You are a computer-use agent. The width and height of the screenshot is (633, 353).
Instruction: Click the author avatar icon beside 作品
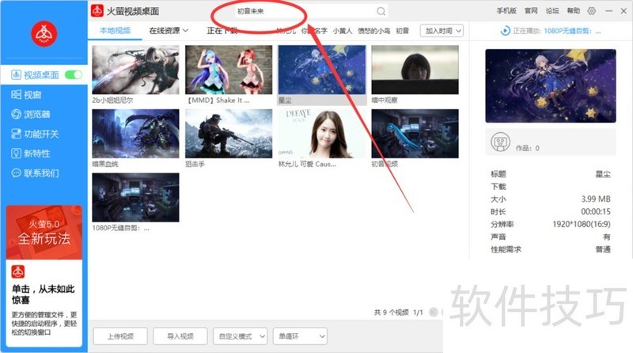[501, 142]
